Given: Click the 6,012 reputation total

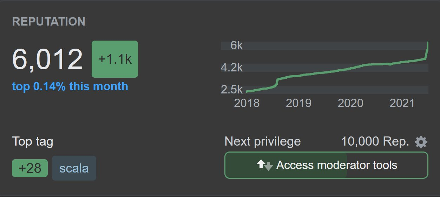Looking at the screenshot, I should click(47, 59).
